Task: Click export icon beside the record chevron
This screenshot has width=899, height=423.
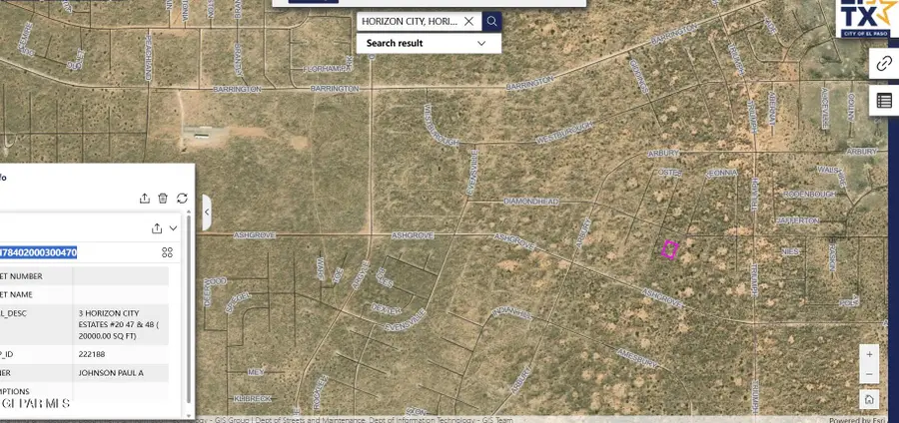Action: pyautogui.click(x=157, y=228)
